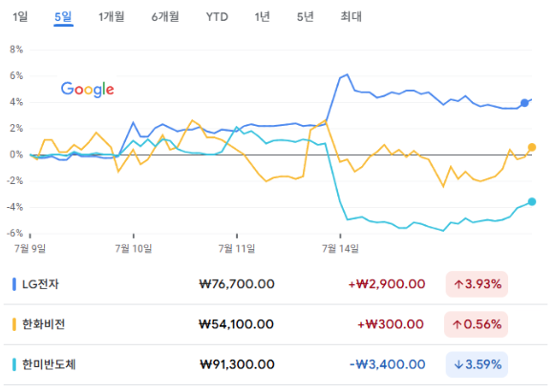Click the teal 한미반도체 end-point dot
This screenshot has height=392, width=554.
[x=532, y=202]
